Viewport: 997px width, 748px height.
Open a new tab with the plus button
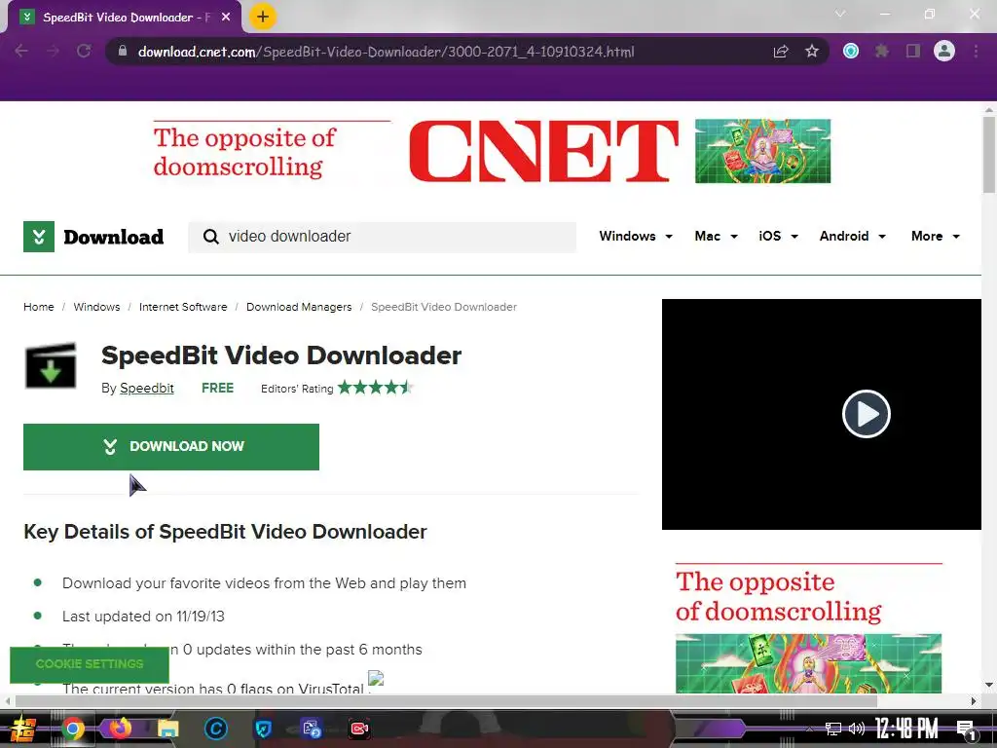263,17
